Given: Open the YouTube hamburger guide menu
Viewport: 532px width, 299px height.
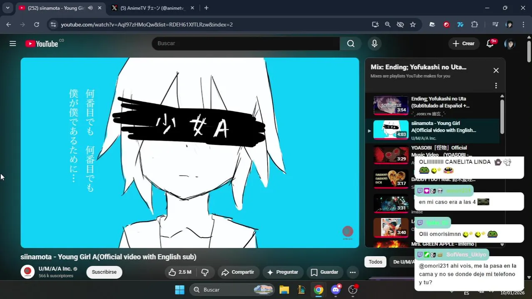Looking at the screenshot, I should pos(13,44).
